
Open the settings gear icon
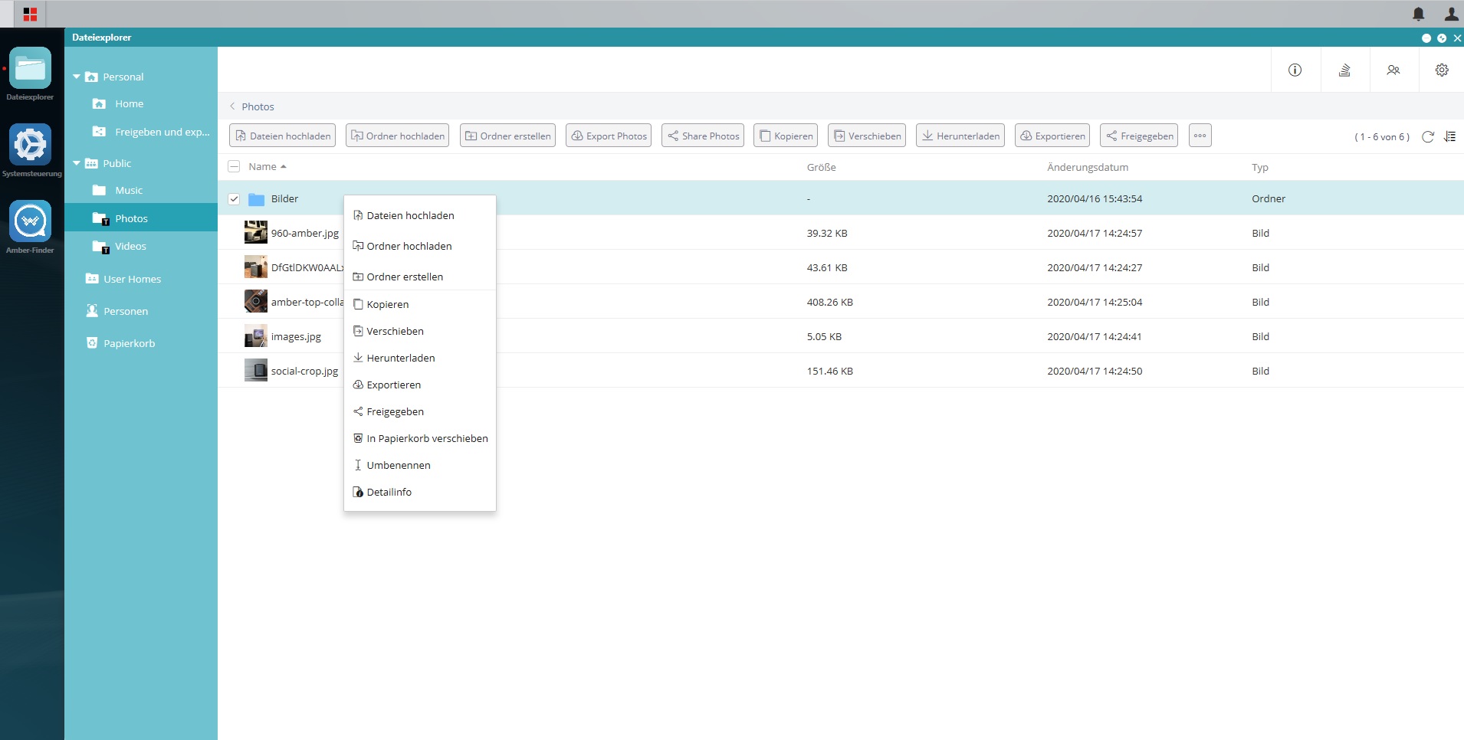coord(1442,70)
